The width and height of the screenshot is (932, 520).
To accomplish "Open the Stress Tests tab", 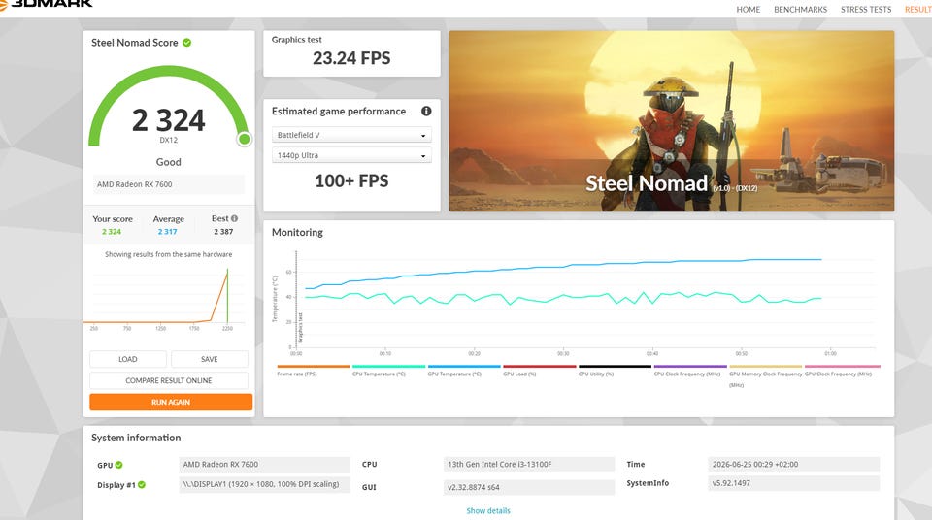I will pos(866,10).
